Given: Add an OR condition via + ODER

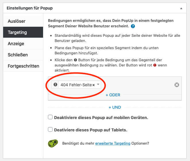Looking at the screenshot, I should [x=113, y=95].
